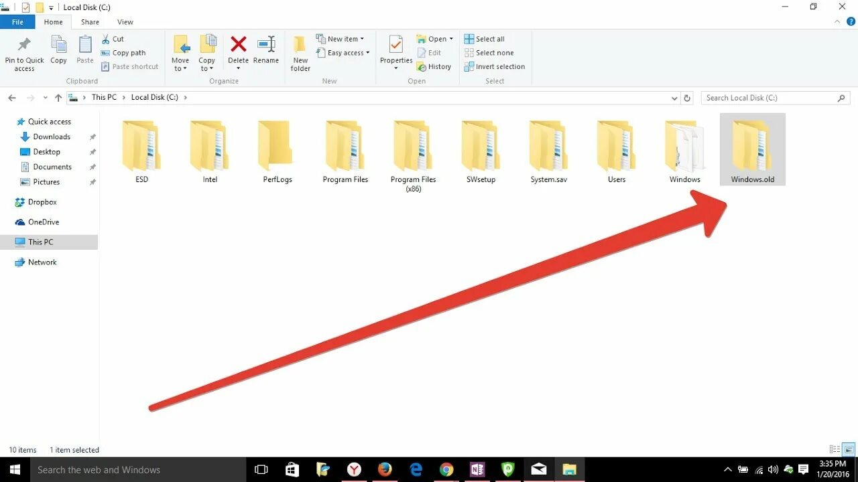Switch to the View tab
858x482 pixels.
(125, 22)
